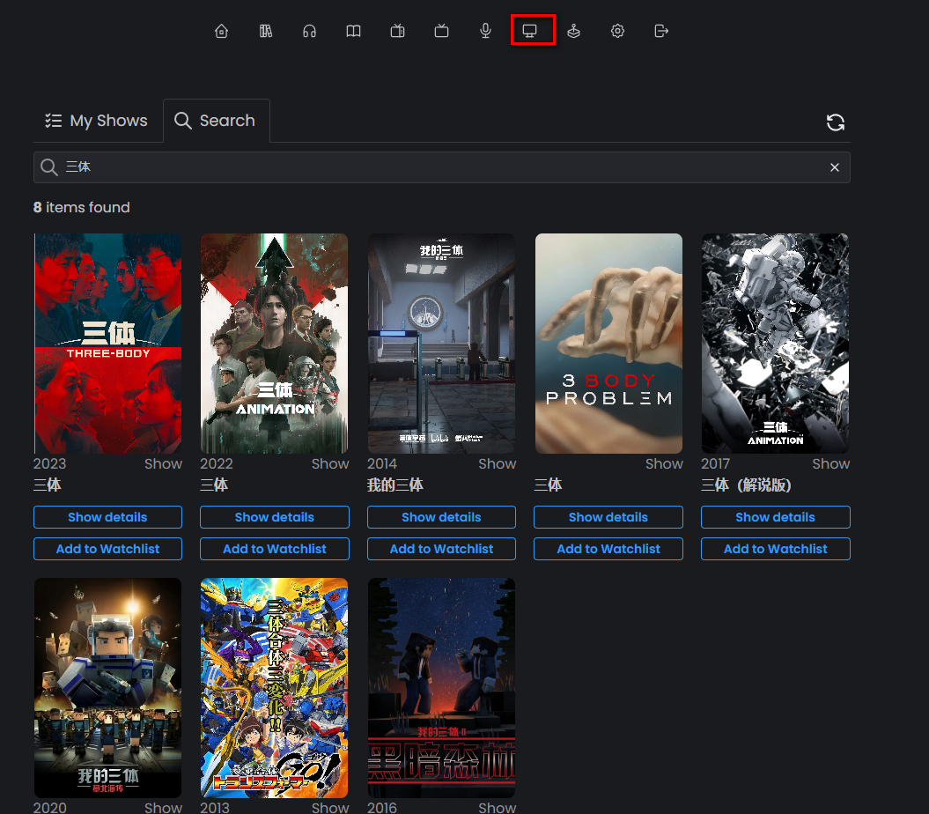The width and height of the screenshot is (929, 814).
Task: Clear the search field with the X
Action: click(835, 167)
